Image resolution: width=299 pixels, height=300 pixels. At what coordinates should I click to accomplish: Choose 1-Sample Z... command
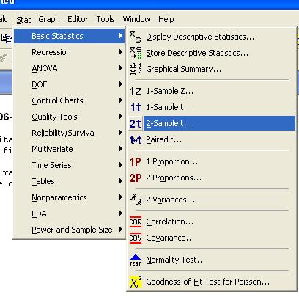click(x=212, y=91)
